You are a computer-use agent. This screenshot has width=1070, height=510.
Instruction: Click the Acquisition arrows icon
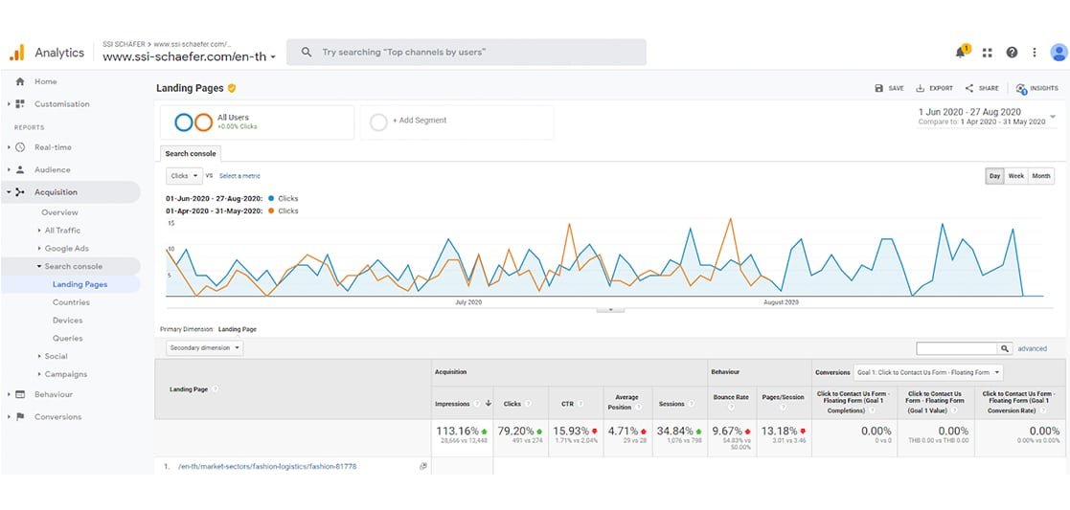[x=20, y=192]
